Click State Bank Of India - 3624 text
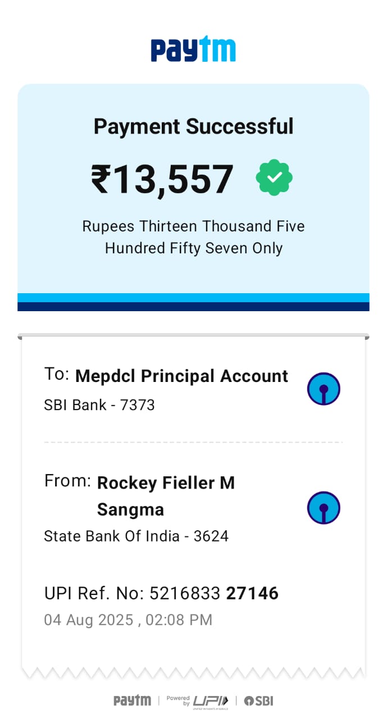This screenshot has width=387, height=719. pos(136,536)
